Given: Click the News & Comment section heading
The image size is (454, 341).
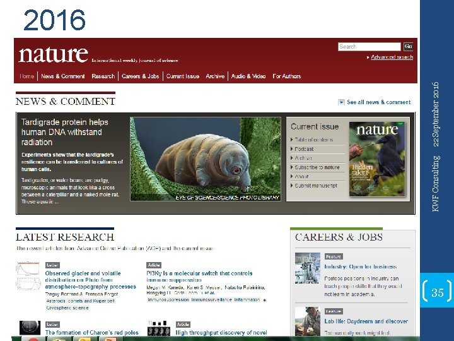Looking at the screenshot, I should point(66,102).
